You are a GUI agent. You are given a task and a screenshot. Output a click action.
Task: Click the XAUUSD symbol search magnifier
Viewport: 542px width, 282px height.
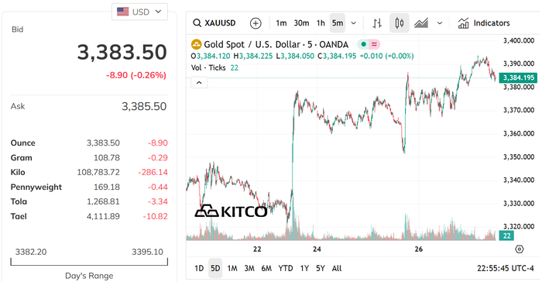(x=197, y=23)
